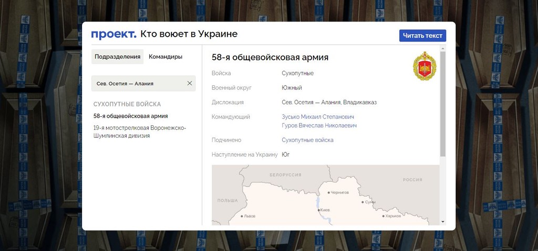The image size is (538, 251).
Task: Click the 58th army emblem
Action: 425,66
